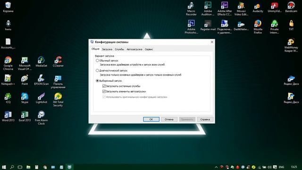
Task: Select the Audacity desktop shortcut
Action: coord(258,7)
